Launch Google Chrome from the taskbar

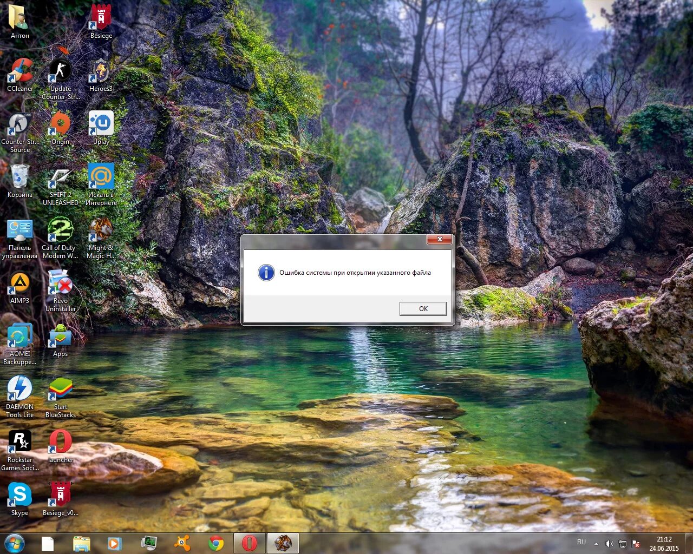pos(215,543)
